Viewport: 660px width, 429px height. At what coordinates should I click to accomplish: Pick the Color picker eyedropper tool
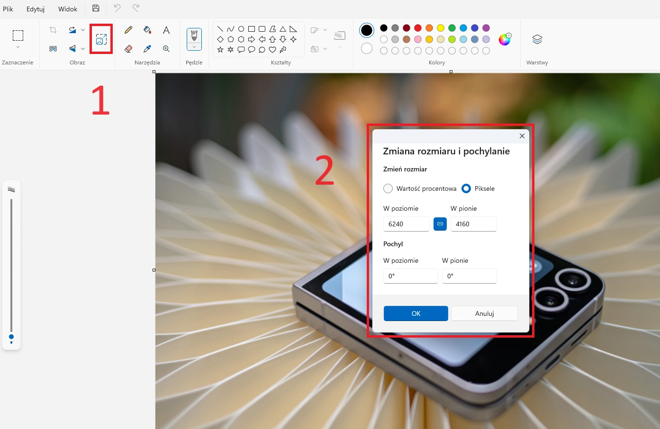(147, 49)
